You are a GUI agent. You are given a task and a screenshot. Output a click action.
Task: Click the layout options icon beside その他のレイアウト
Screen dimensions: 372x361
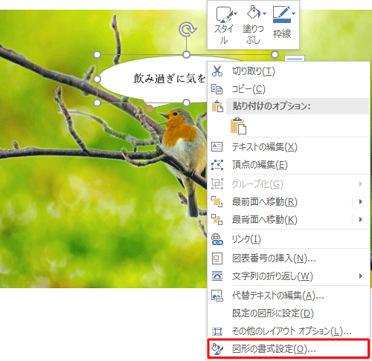[x=217, y=331]
